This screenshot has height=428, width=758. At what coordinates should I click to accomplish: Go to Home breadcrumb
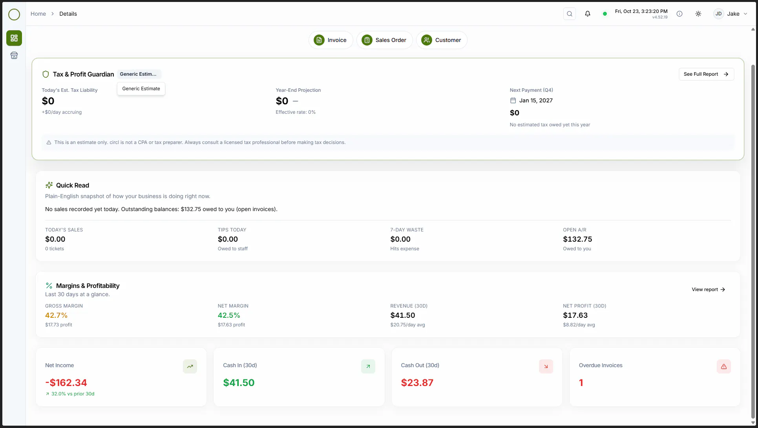tap(38, 14)
